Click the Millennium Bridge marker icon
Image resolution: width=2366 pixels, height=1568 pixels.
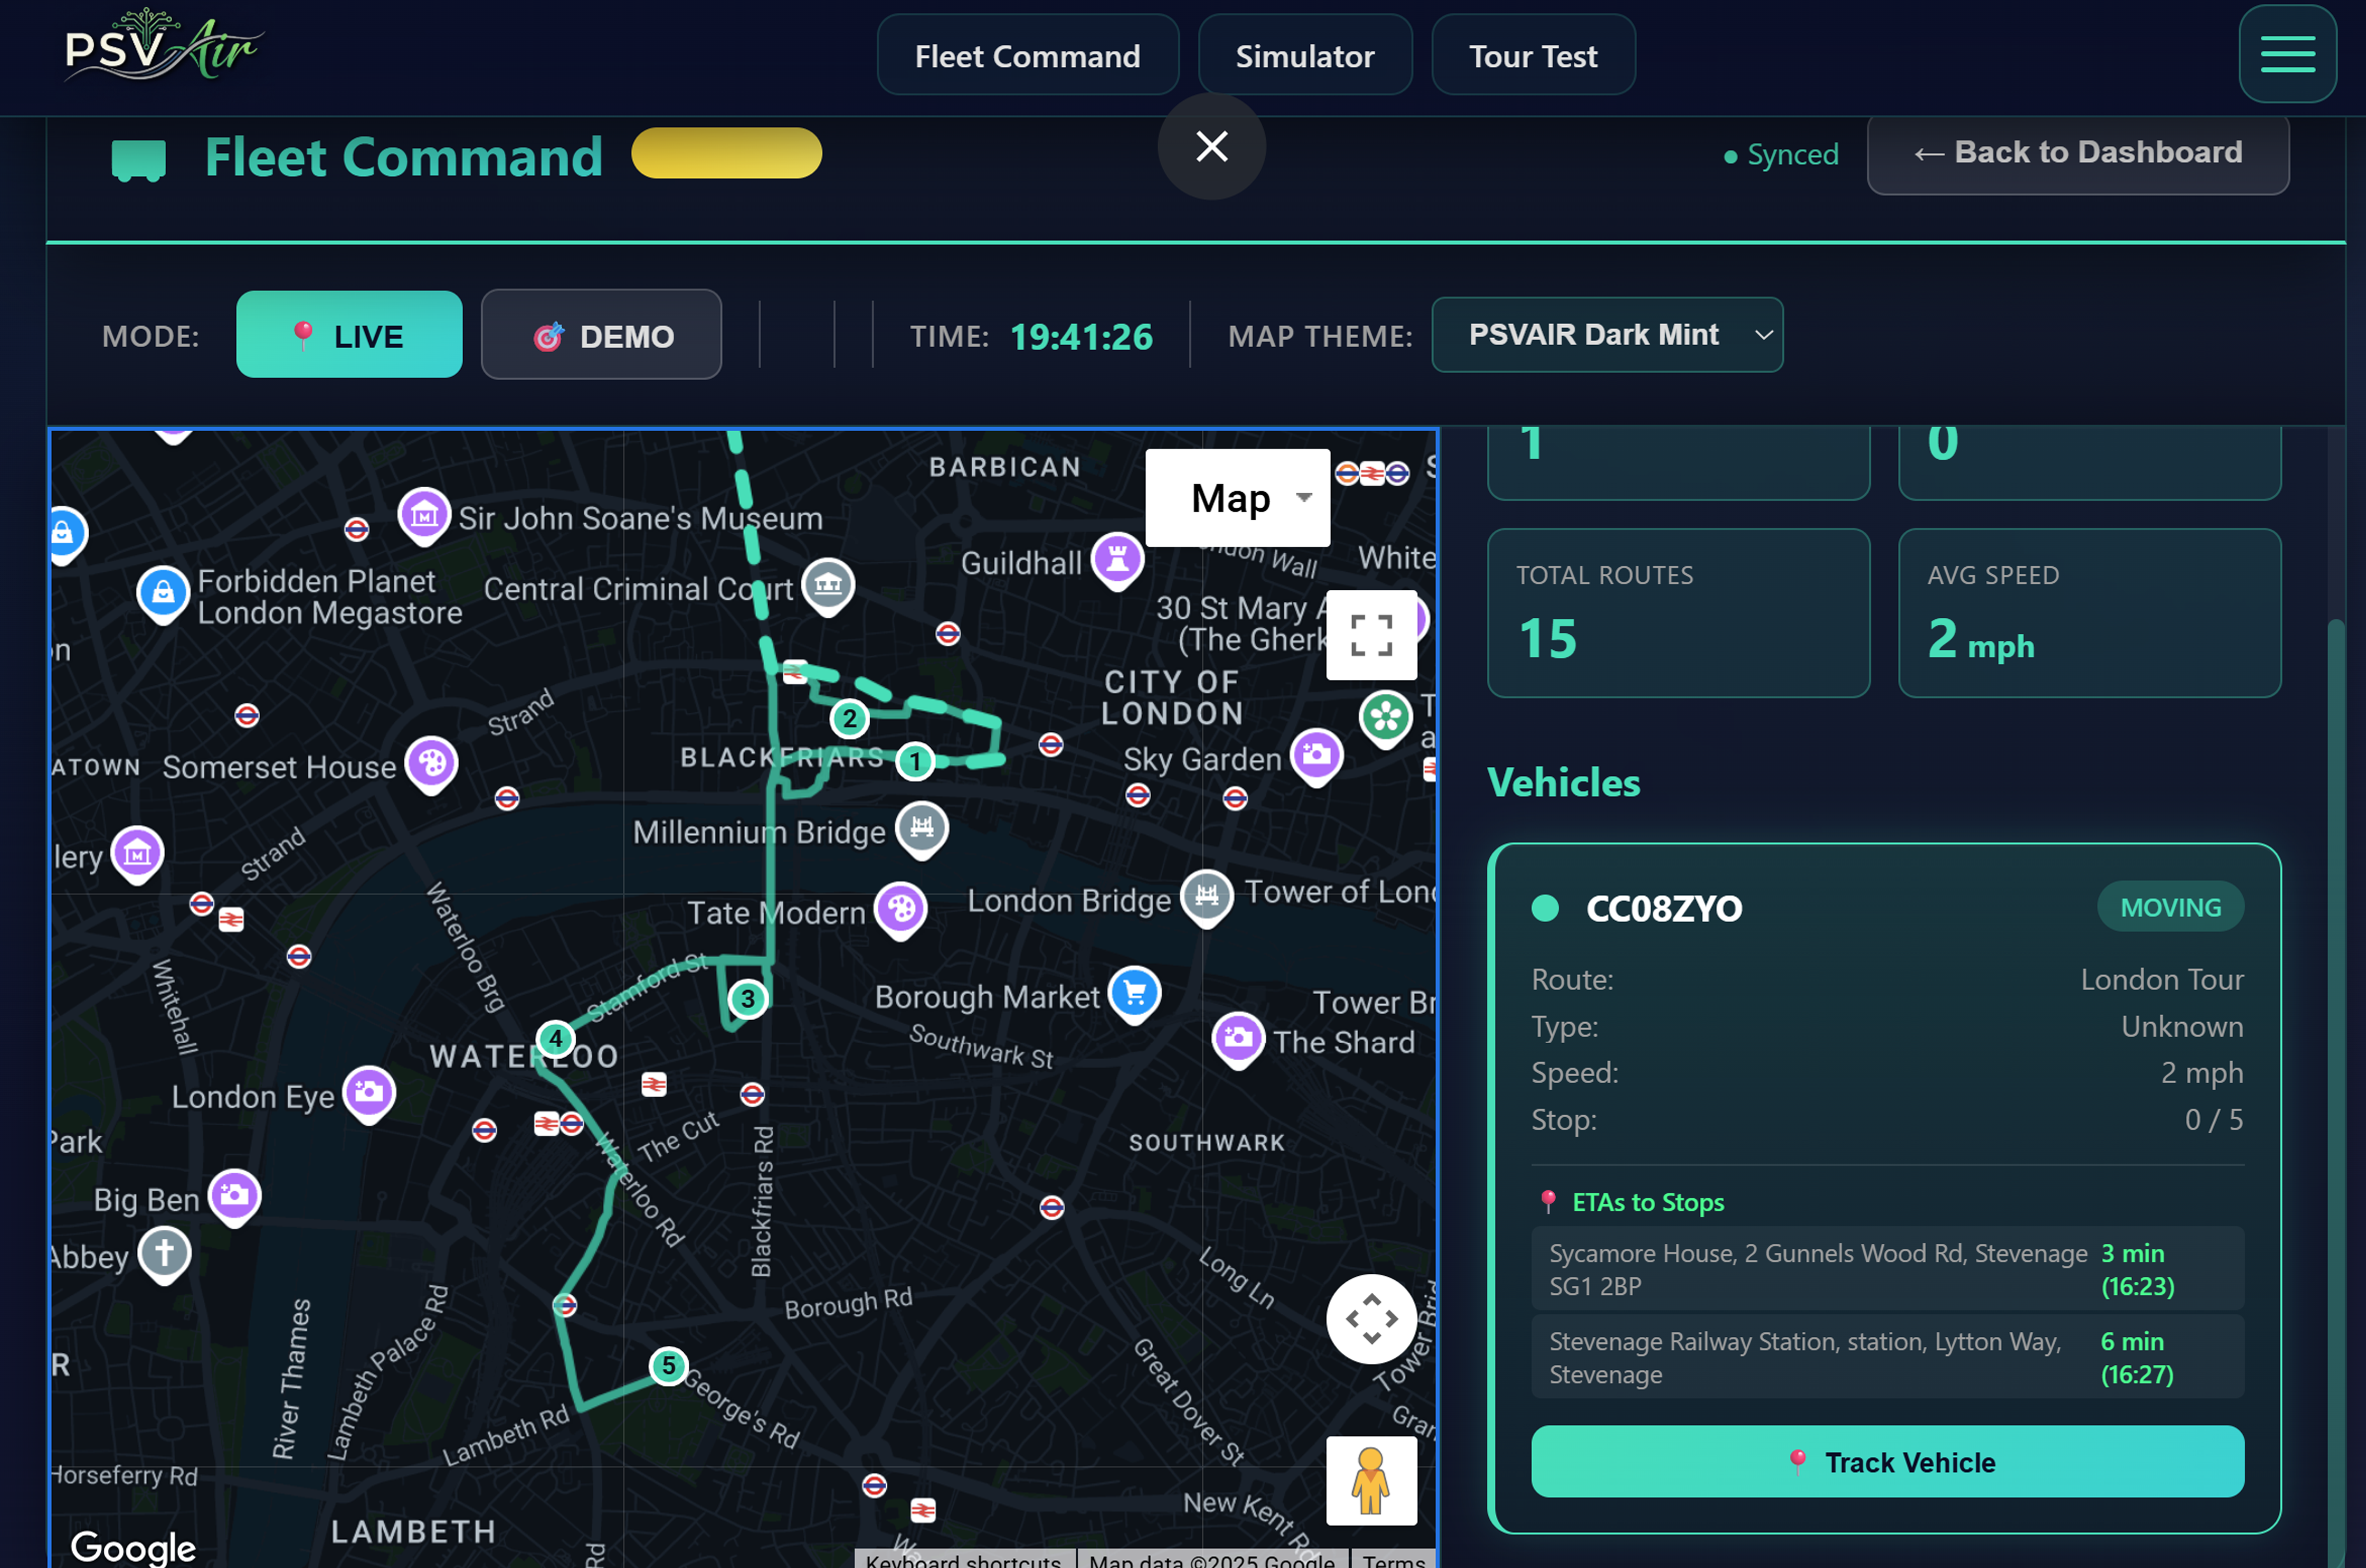tap(922, 829)
